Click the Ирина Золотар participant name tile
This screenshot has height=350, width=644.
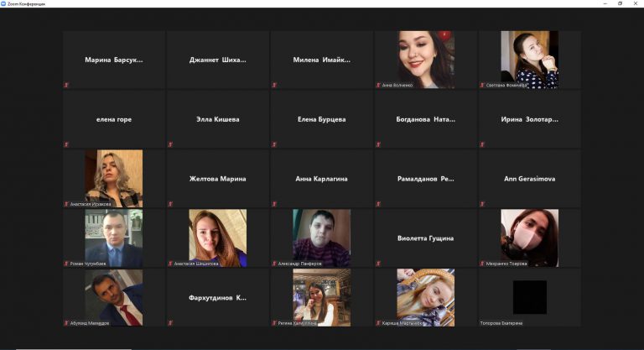529,119
